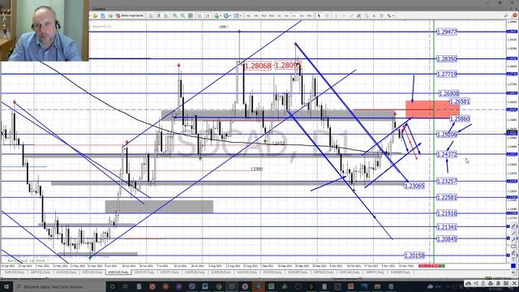
Task: Tile chart windows with grid icon
Action: click(x=191, y=15)
